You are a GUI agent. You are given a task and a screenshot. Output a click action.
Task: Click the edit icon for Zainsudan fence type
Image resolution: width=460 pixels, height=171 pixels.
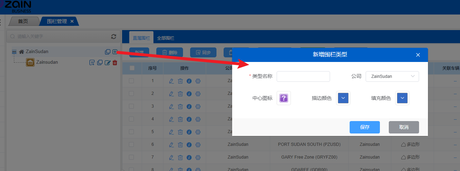107,63
